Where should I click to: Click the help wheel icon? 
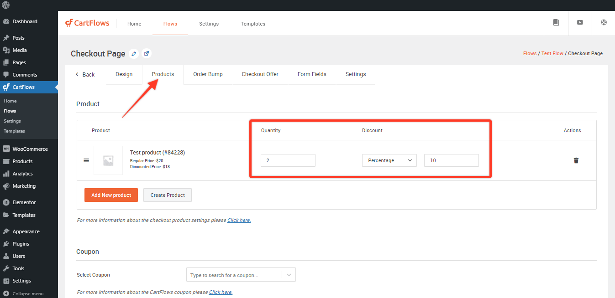tap(604, 23)
